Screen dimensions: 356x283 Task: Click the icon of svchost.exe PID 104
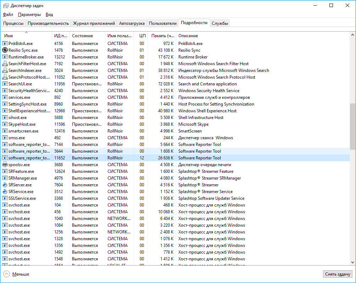[5, 205]
